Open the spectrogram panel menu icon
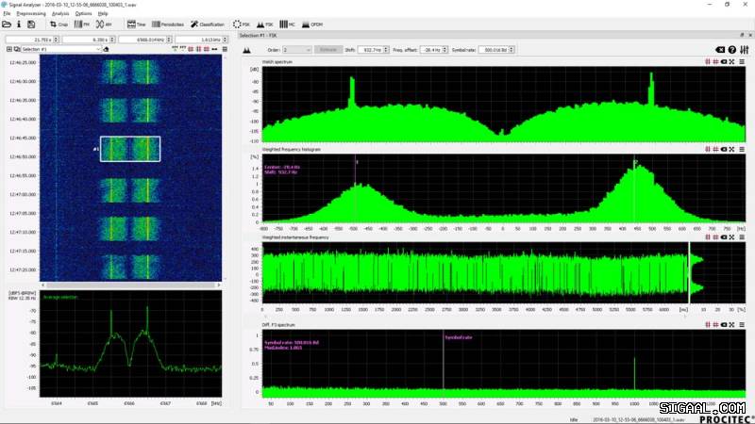 (x=225, y=49)
